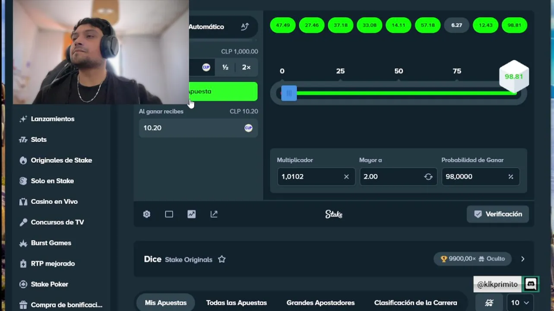Select the Grandes Apostadores tab
Image resolution: width=554 pixels, height=311 pixels.
[320, 303]
